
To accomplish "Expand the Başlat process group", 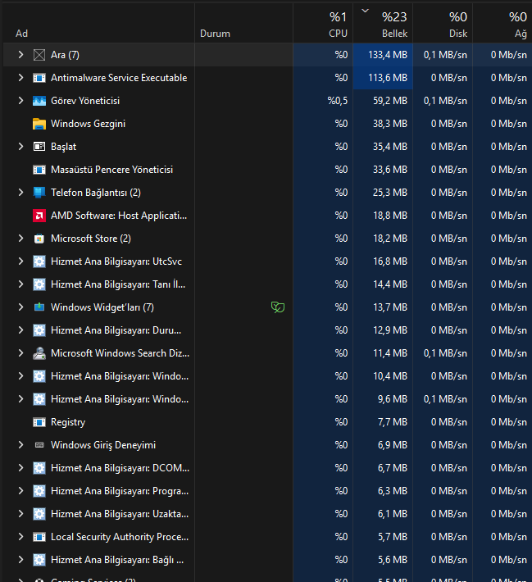I will click(x=20, y=147).
